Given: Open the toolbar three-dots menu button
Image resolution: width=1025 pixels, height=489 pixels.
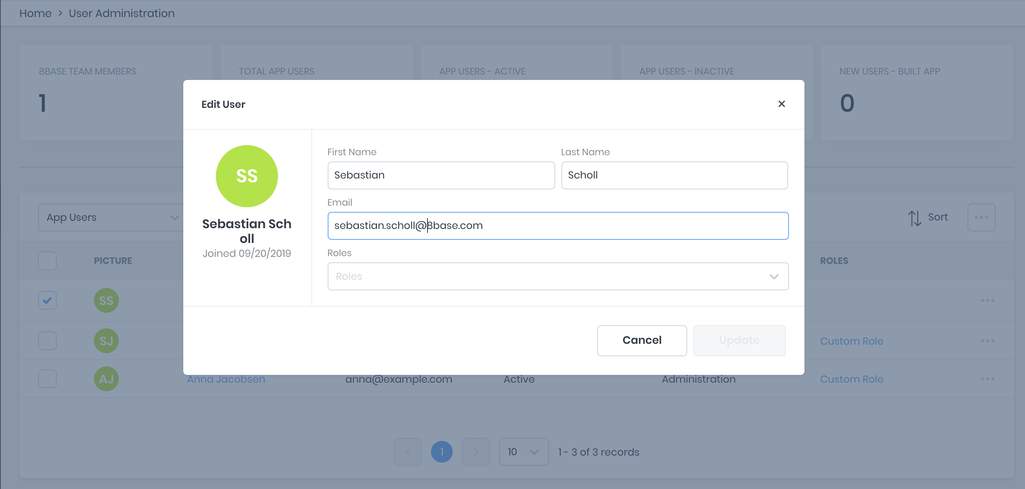Looking at the screenshot, I should (981, 217).
